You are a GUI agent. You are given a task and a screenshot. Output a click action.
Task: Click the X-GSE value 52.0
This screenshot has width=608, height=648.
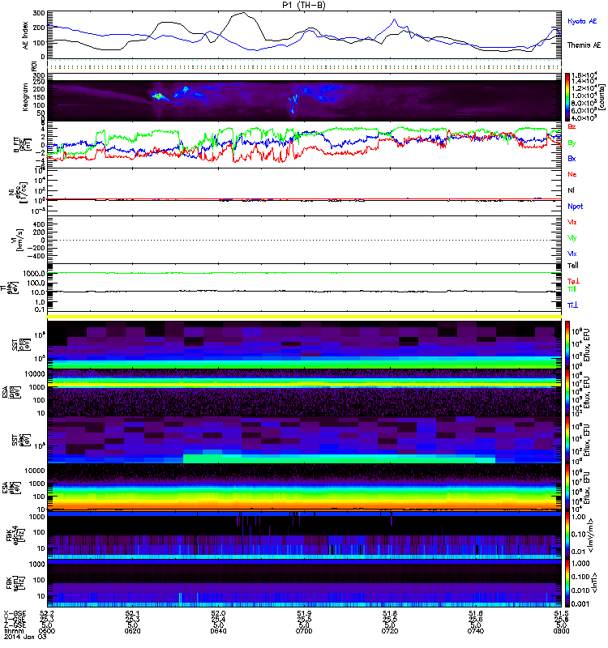coord(218,613)
